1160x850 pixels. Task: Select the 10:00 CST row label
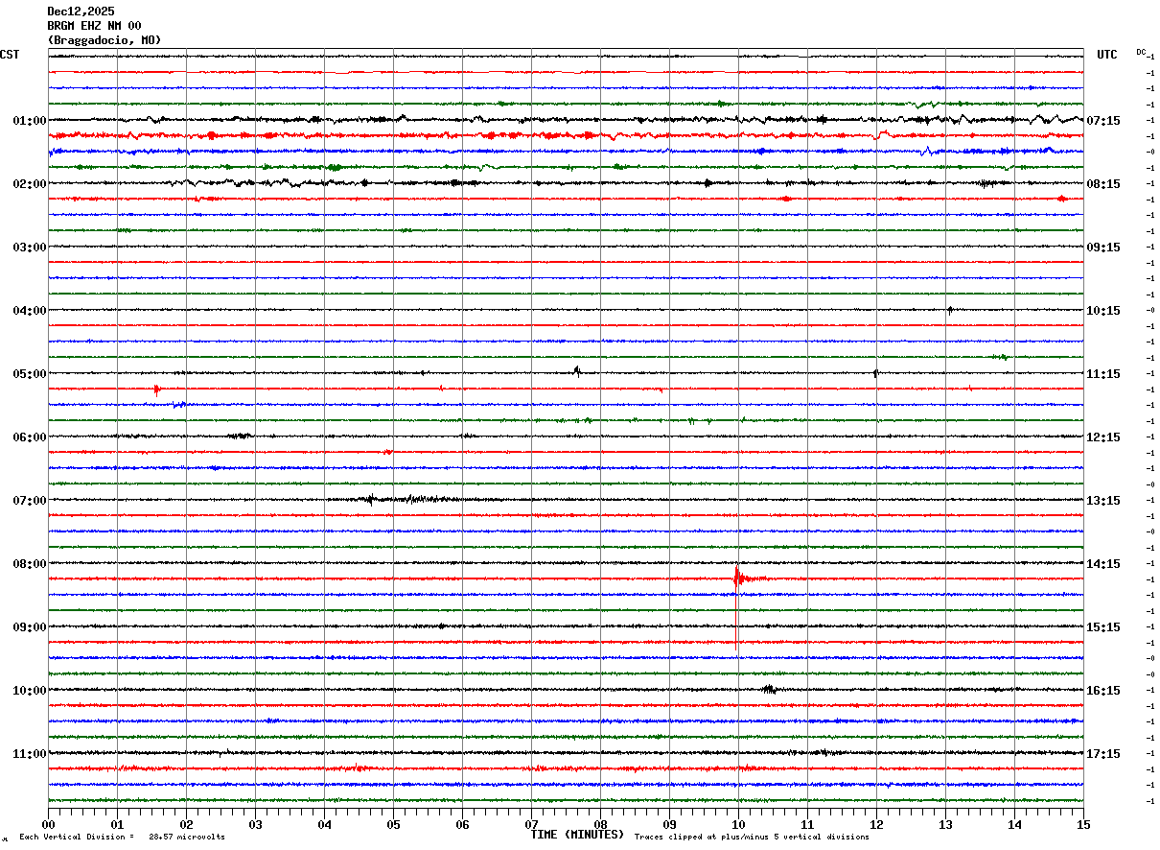click(x=30, y=691)
